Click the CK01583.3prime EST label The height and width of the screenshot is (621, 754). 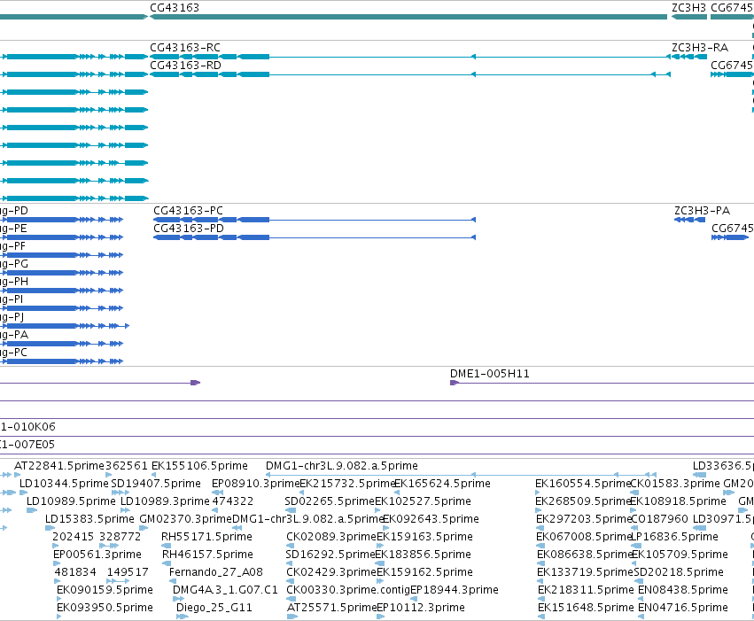point(675,484)
